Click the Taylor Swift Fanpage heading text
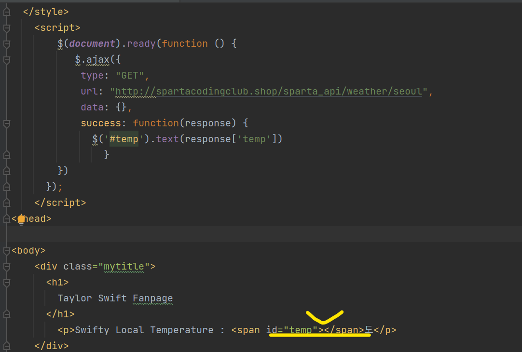 (x=115, y=298)
